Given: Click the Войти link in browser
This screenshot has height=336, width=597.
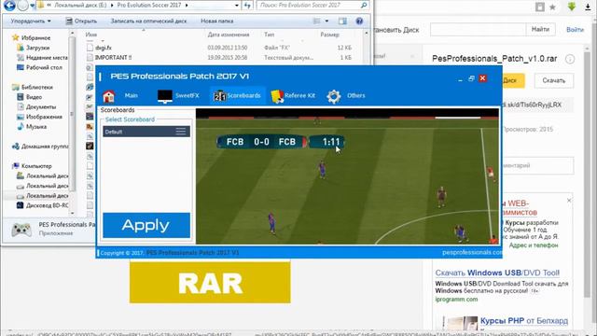Looking at the screenshot, I should (575, 29).
